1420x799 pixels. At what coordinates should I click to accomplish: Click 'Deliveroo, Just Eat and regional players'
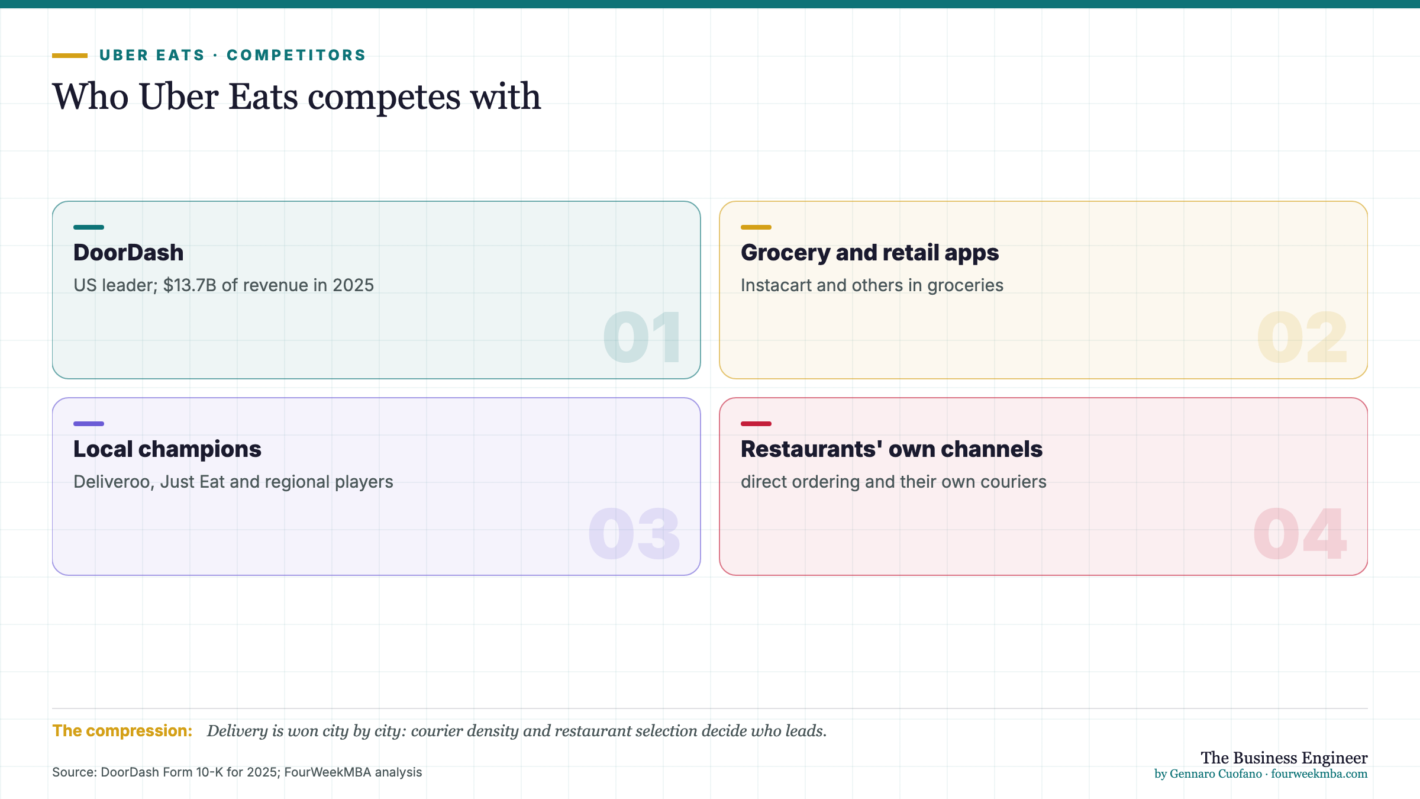click(233, 482)
